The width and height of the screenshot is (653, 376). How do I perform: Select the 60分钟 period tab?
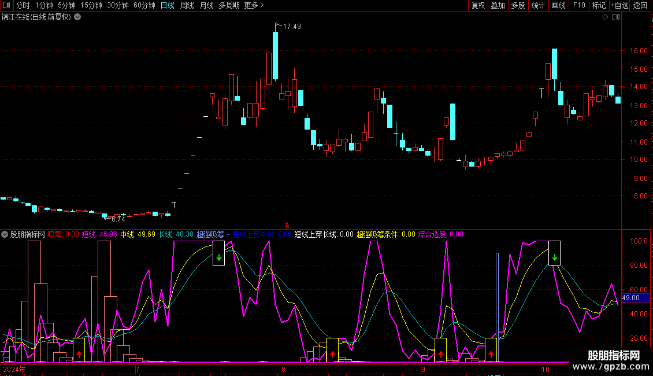(x=144, y=5)
